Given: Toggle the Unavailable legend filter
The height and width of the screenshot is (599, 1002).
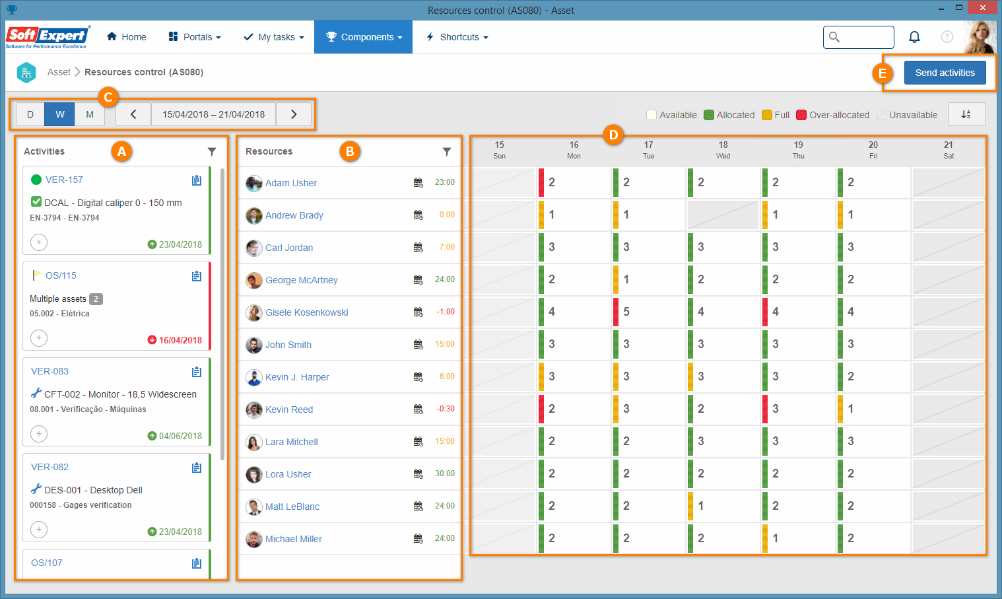Looking at the screenshot, I should [907, 115].
